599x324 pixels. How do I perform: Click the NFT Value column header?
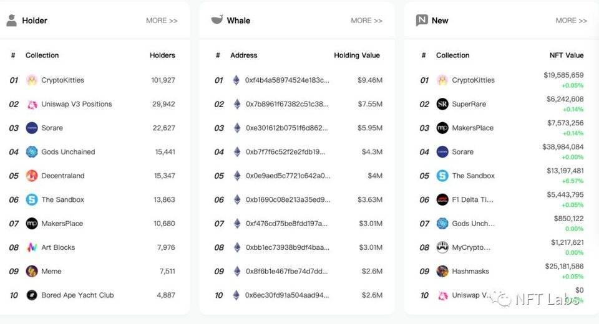coord(566,55)
